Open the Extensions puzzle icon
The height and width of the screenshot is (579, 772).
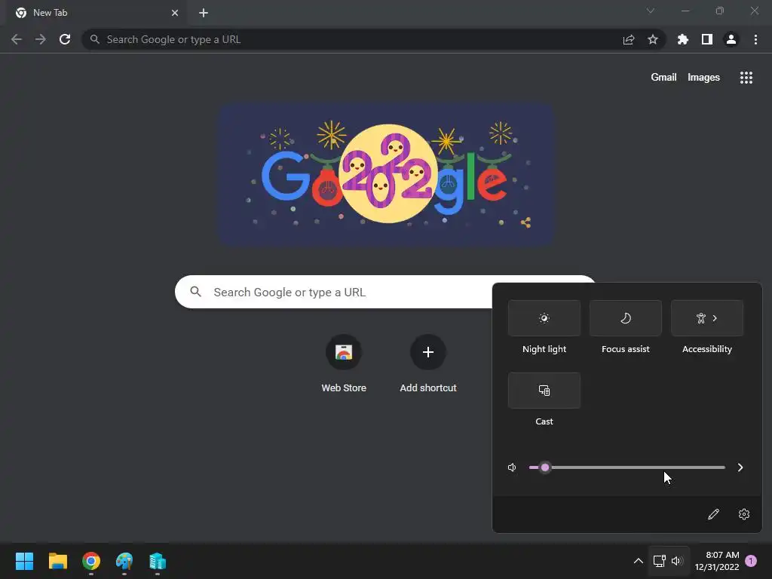[x=683, y=39]
